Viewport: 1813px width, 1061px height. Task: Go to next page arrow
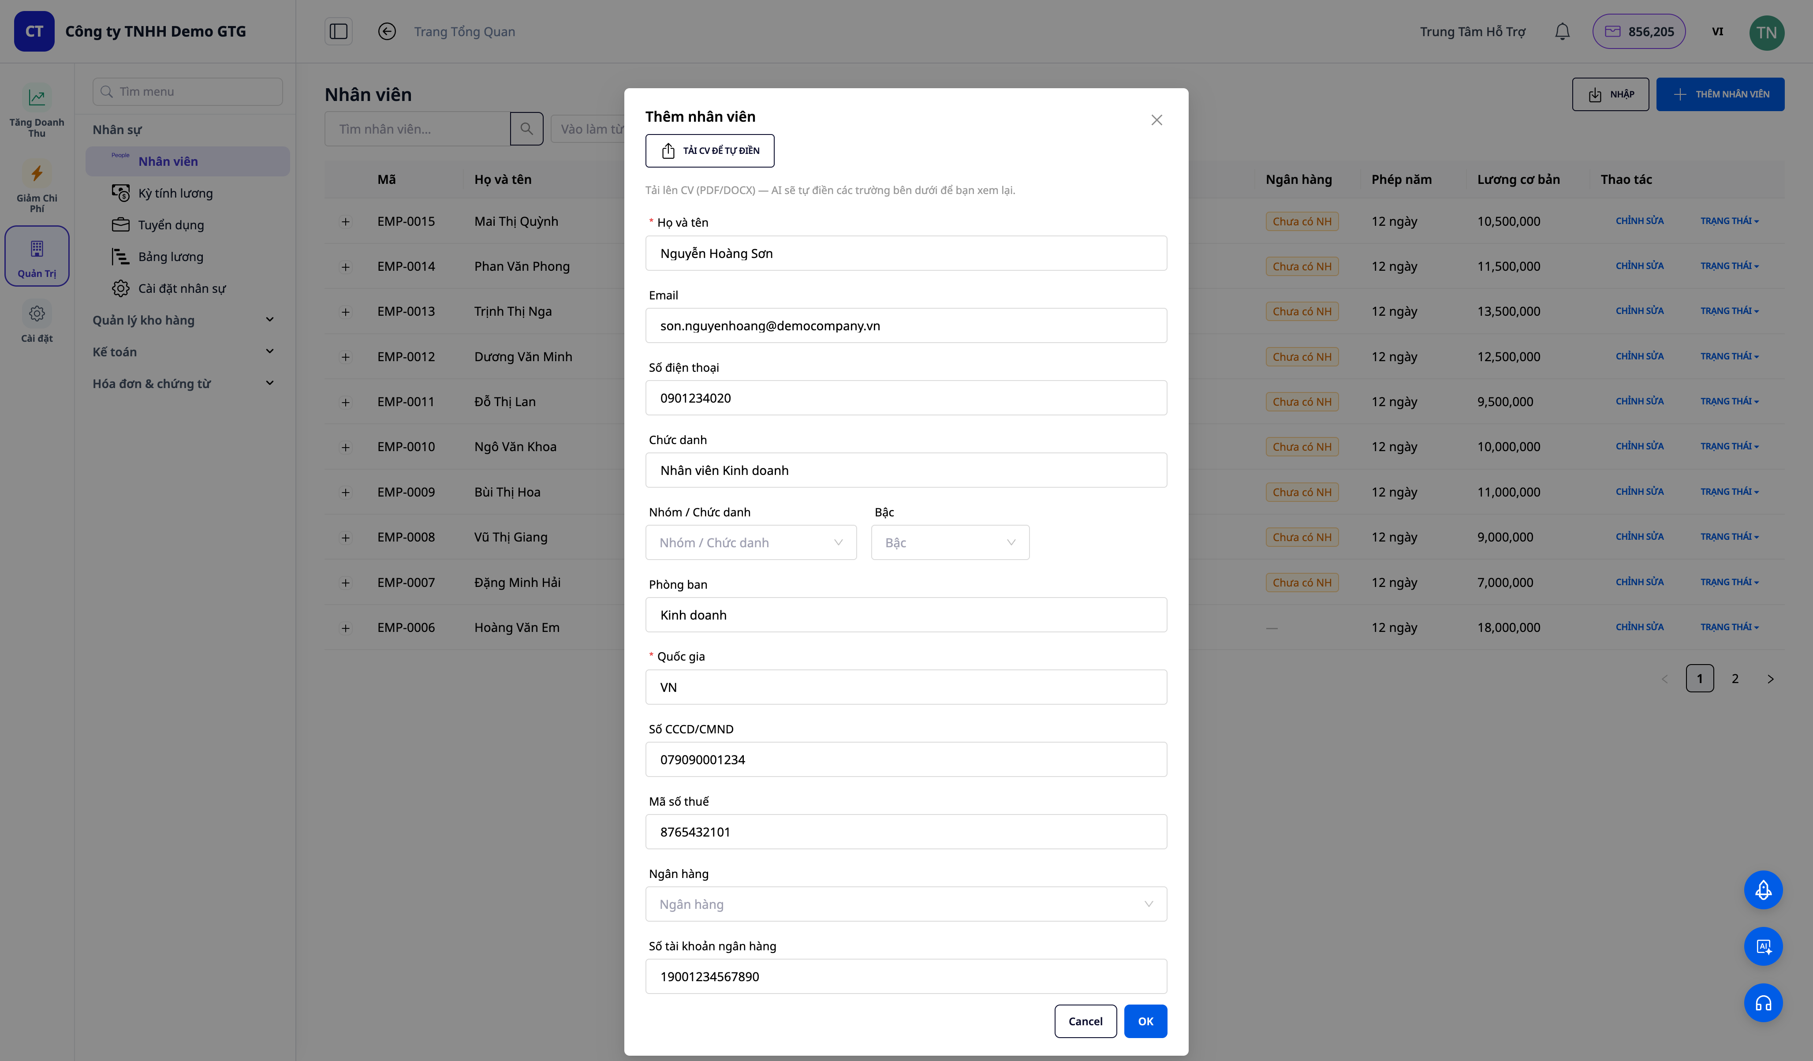point(1771,679)
